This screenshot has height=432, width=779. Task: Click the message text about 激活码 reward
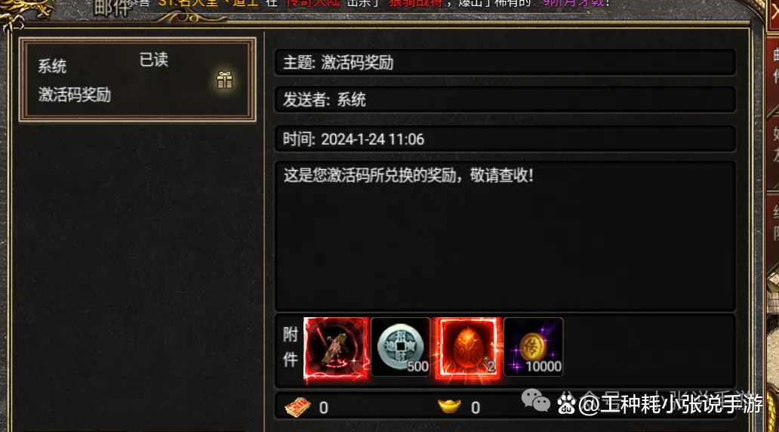coord(408,175)
